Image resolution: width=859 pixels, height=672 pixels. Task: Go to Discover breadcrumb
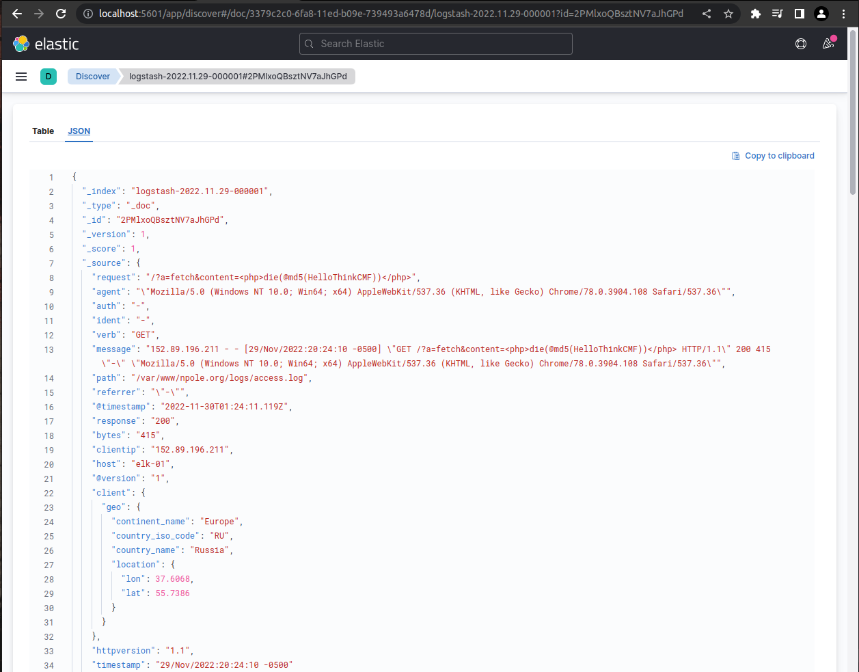(93, 77)
